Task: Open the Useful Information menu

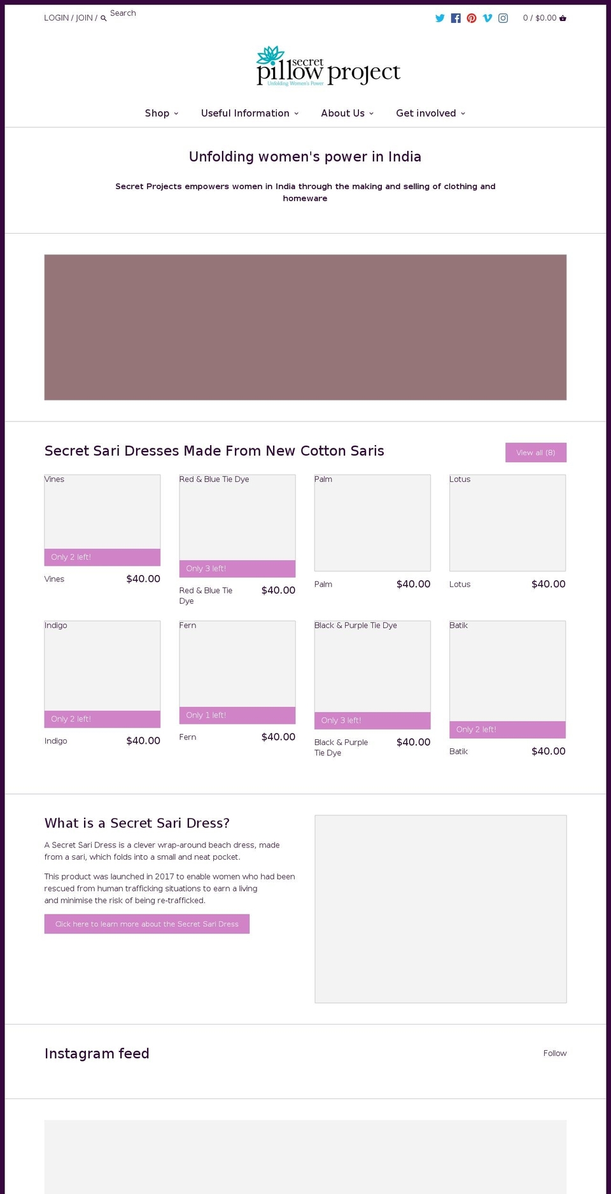Action: pyautogui.click(x=245, y=113)
